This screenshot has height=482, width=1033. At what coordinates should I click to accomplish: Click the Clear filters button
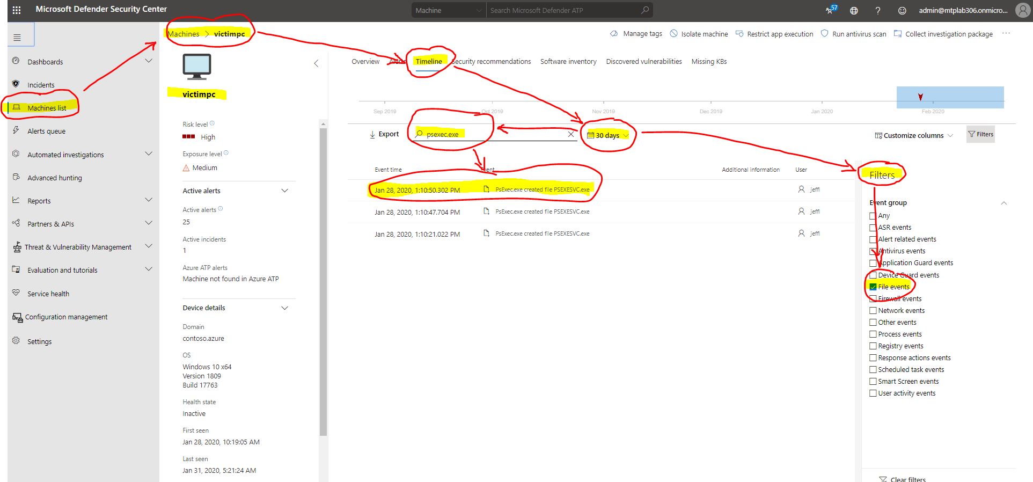point(903,479)
